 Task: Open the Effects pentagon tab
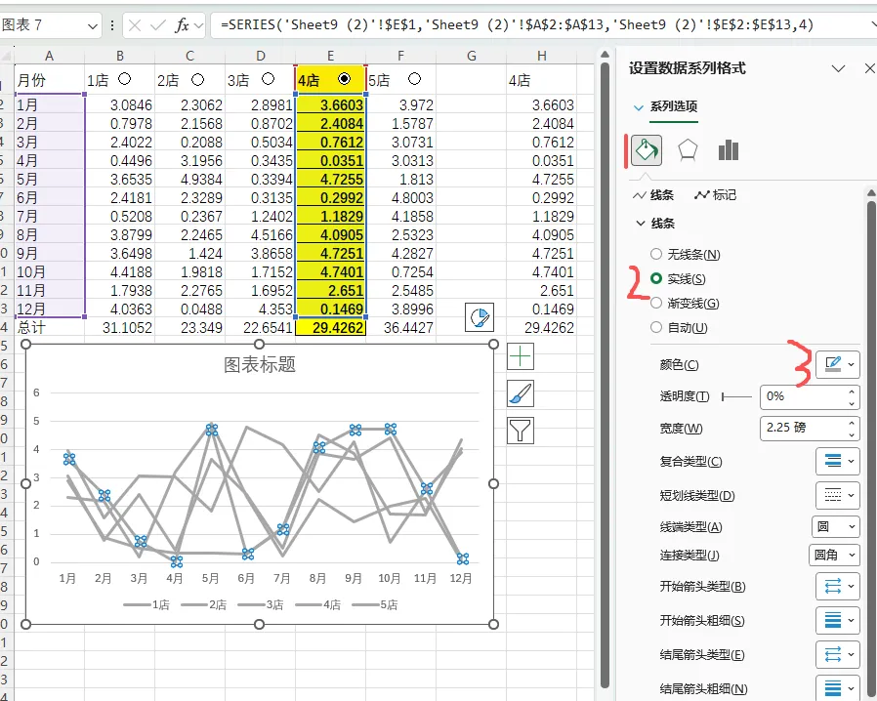tap(688, 149)
